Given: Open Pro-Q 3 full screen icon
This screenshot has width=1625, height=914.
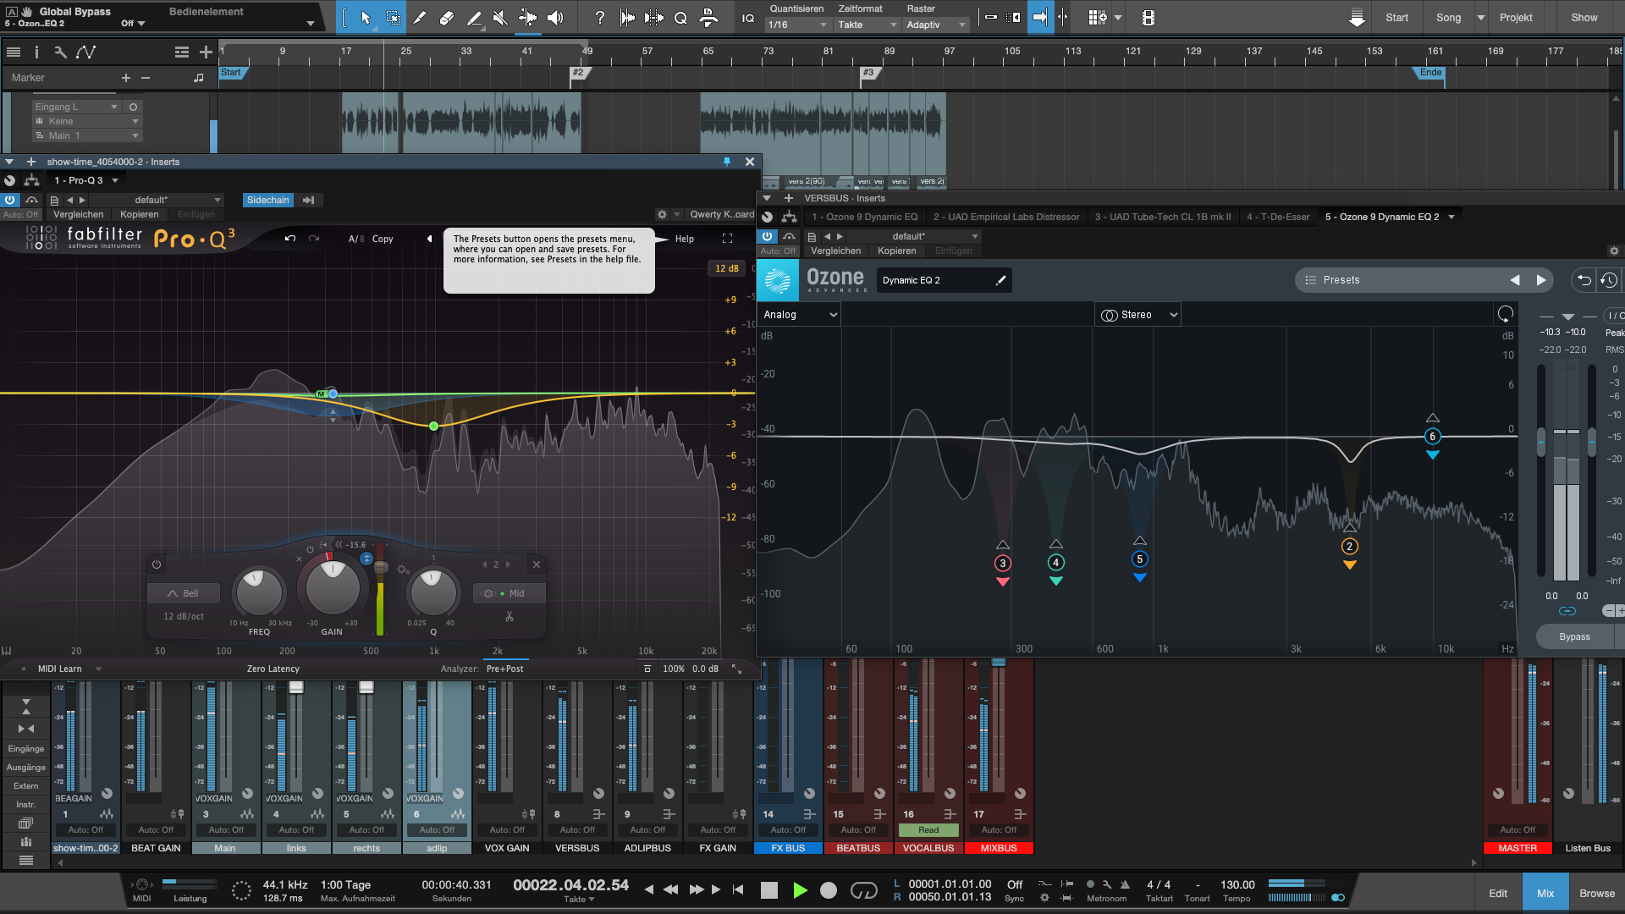Looking at the screenshot, I should coord(727,239).
